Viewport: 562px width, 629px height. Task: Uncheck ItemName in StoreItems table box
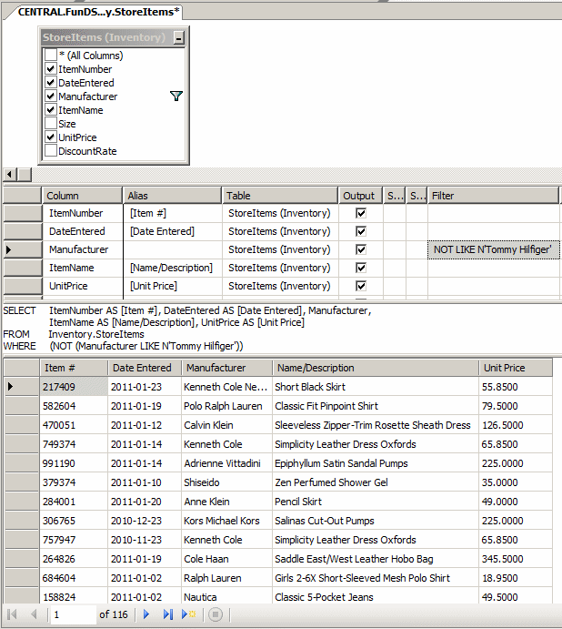51,109
